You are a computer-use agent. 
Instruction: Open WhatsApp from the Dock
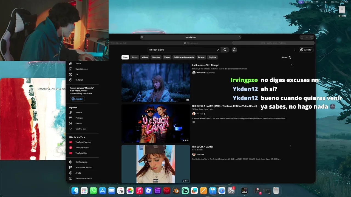(x=93, y=191)
